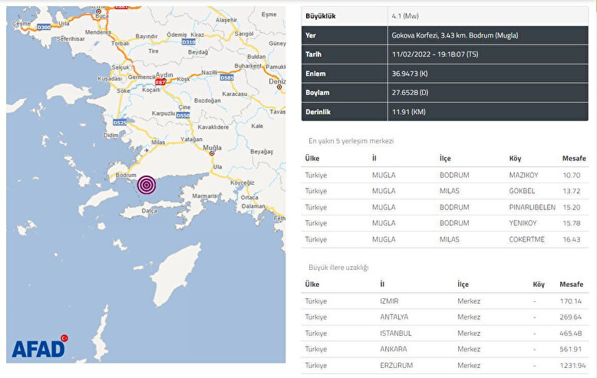This screenshot has width=597, height=378.
Task: Click the D585 road shield near Nazilli
Action: [227, 78]
